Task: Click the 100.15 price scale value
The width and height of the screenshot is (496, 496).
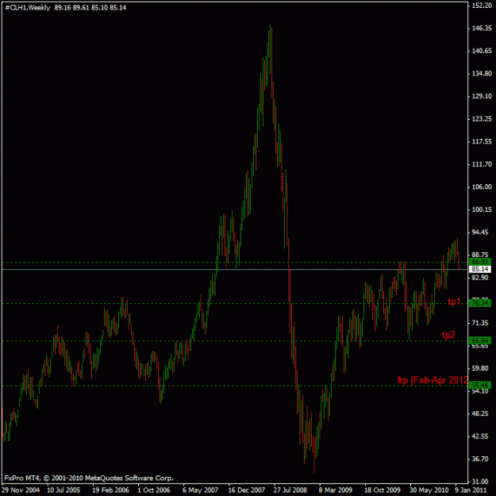Action: point(482,210)
